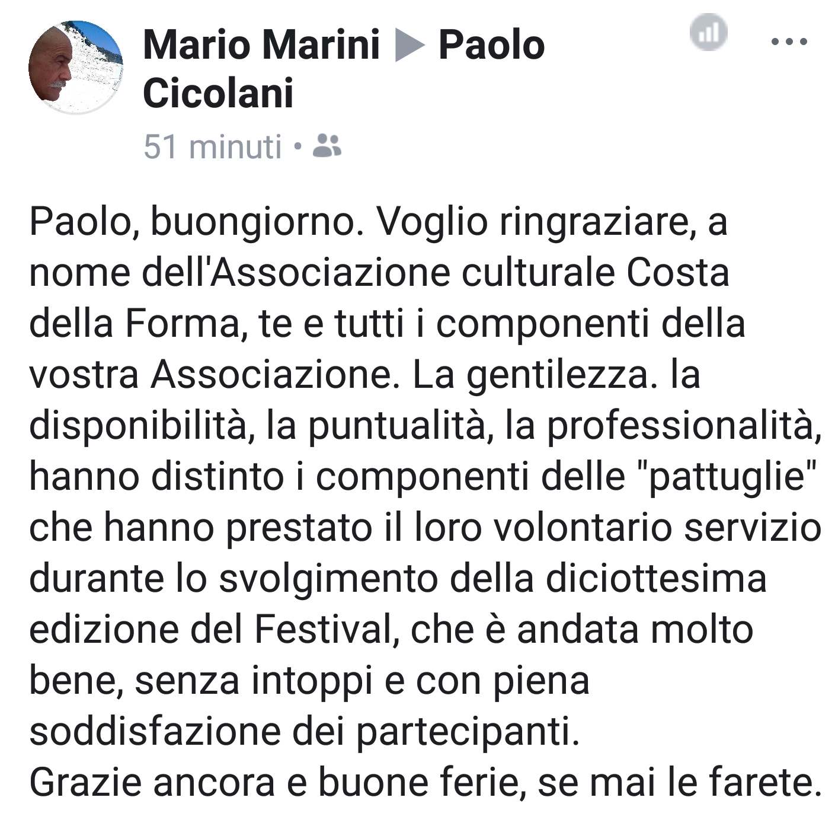Tap the quoted word "pattuglie"
This screenshot has width=835, height=826.
727,477
